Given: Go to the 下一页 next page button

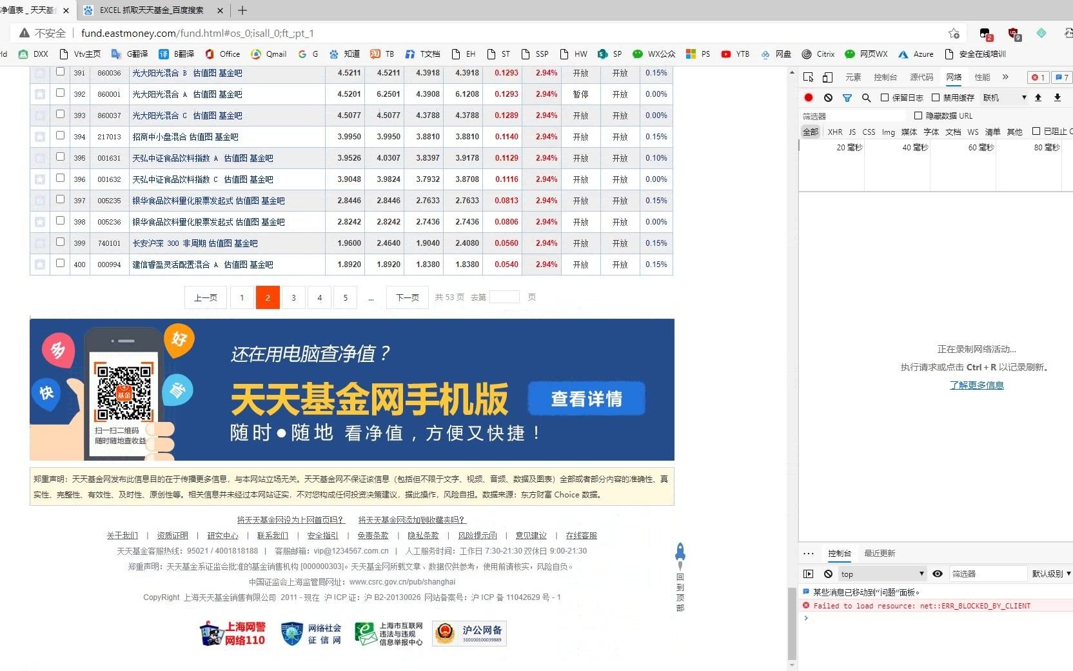Looking at the screenshot, I should pyautogui.click(x=408, y=297).
